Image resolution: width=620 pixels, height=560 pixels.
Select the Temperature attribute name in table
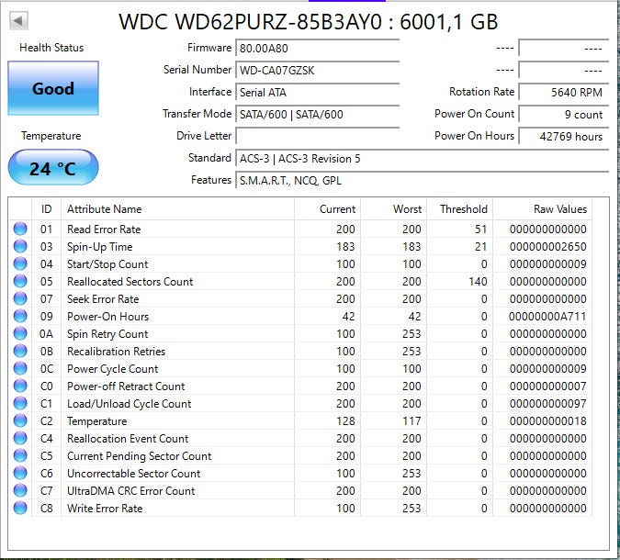[96, 421]
